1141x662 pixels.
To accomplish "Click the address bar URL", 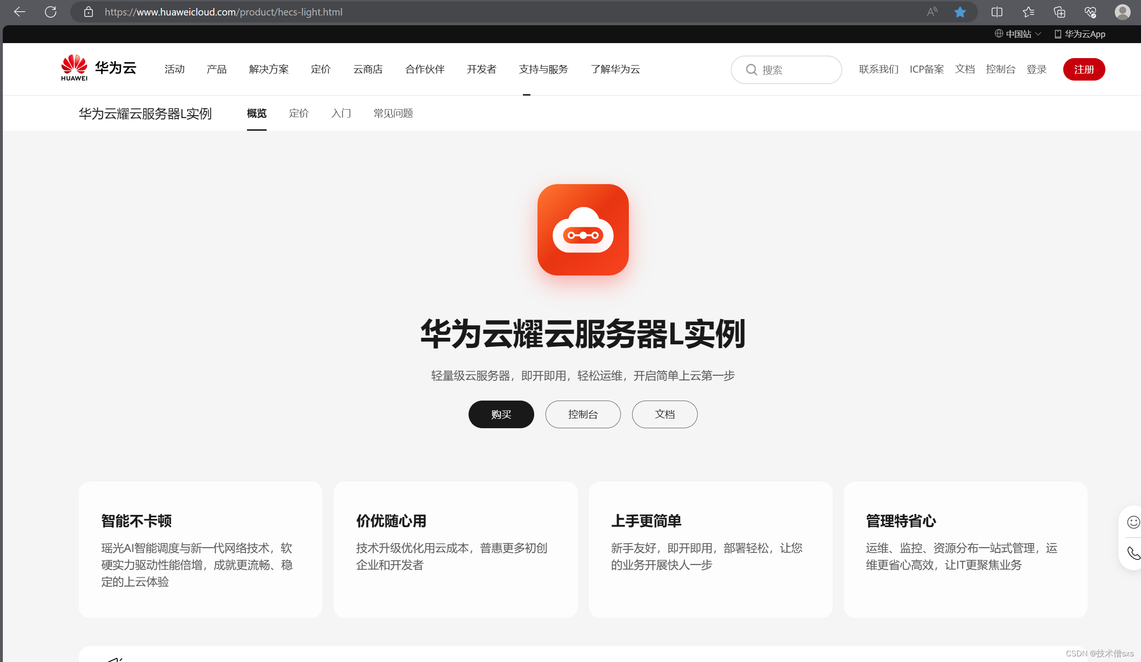I will point(224,12).
